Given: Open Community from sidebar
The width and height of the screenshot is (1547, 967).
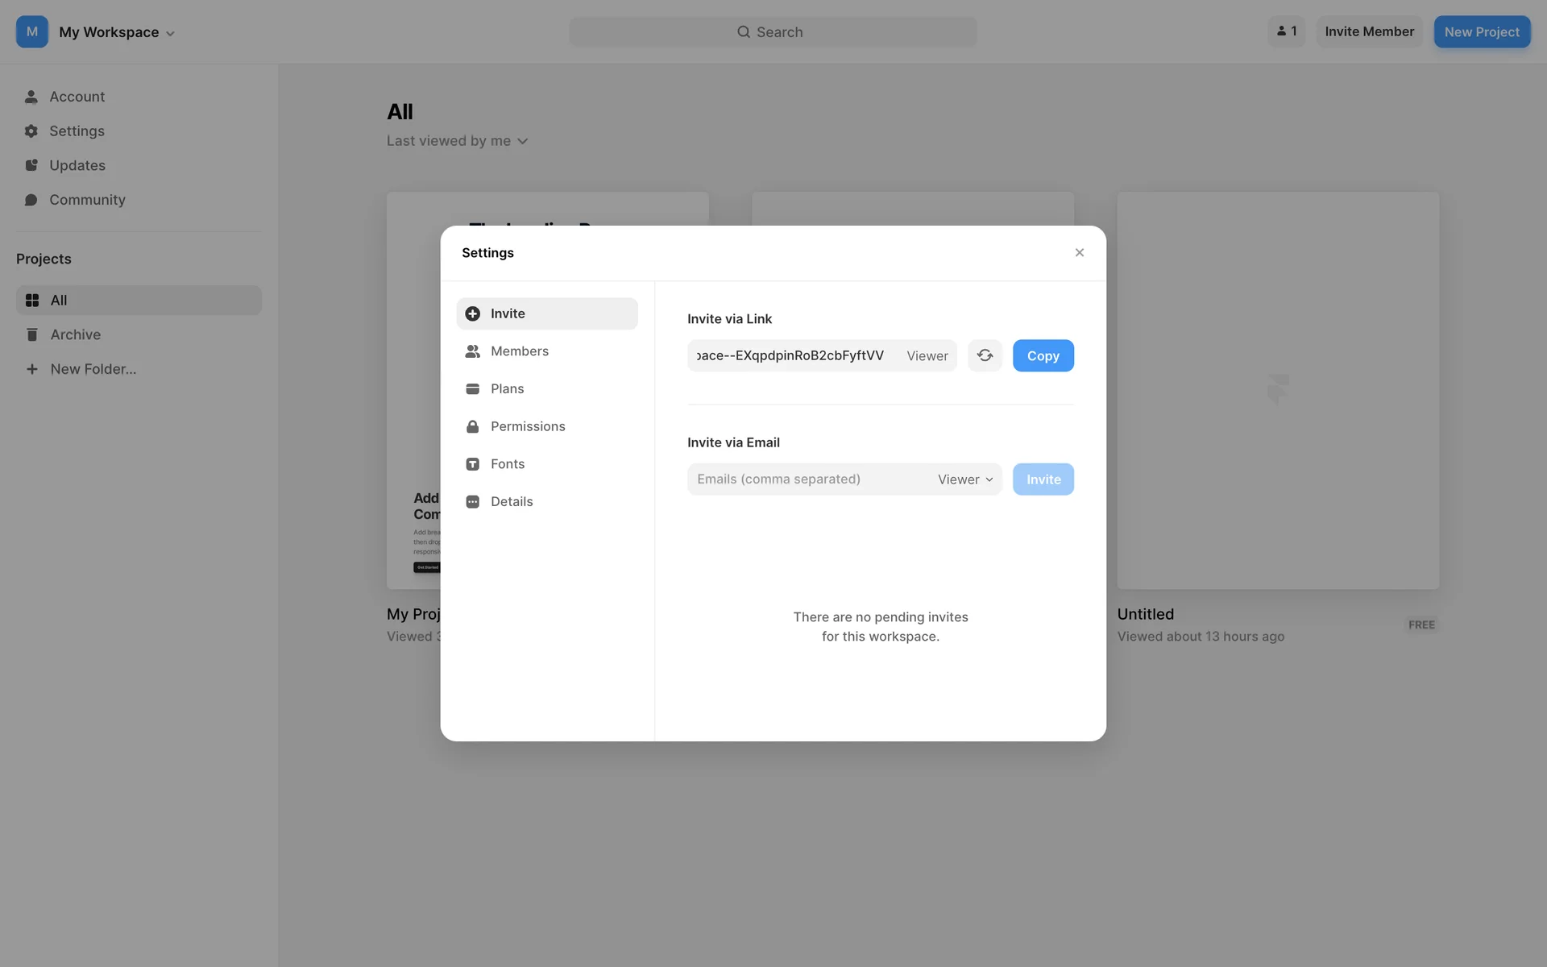Looking at the screenshot, I should pyautogui.click(x=87, y=200).
